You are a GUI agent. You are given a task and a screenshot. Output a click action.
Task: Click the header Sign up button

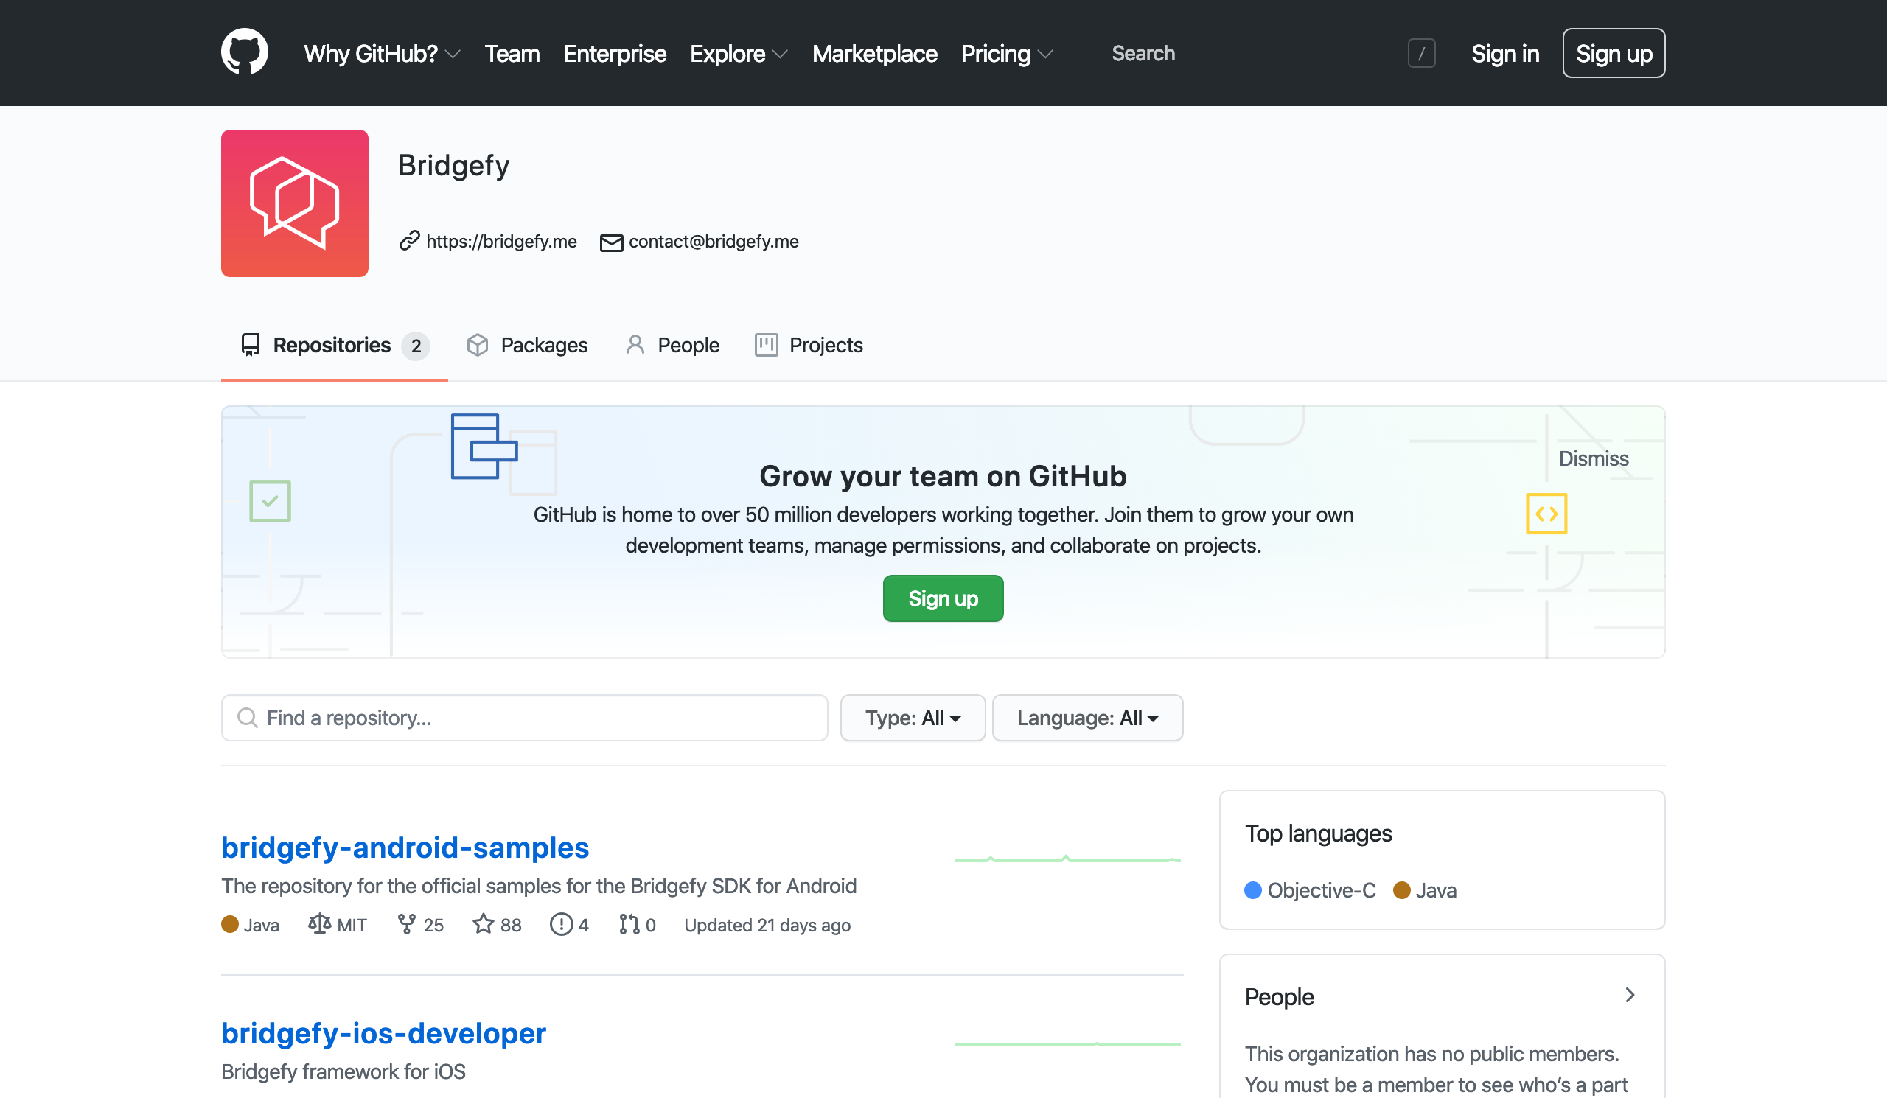coord(1614,53)
